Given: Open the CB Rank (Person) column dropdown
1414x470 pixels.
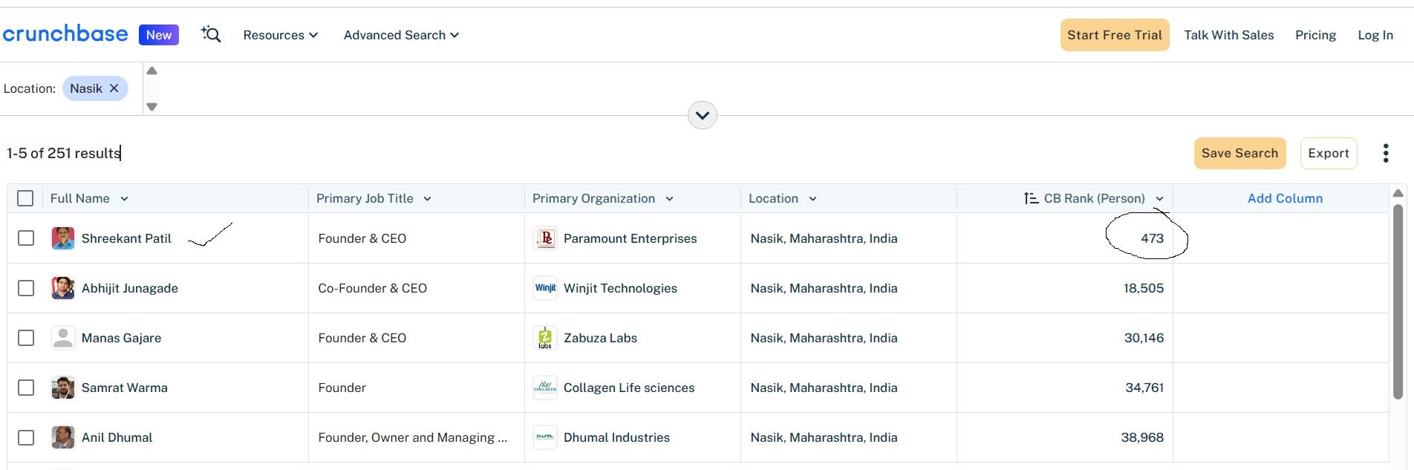Looking at the screenshot, I should point(1159,199).
